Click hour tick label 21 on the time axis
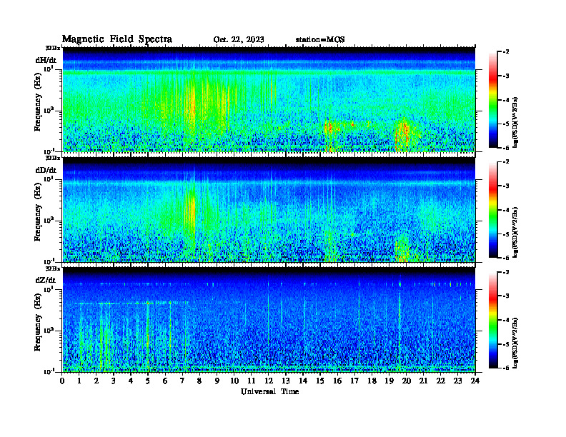566x437 pixels. click(424, 381)
